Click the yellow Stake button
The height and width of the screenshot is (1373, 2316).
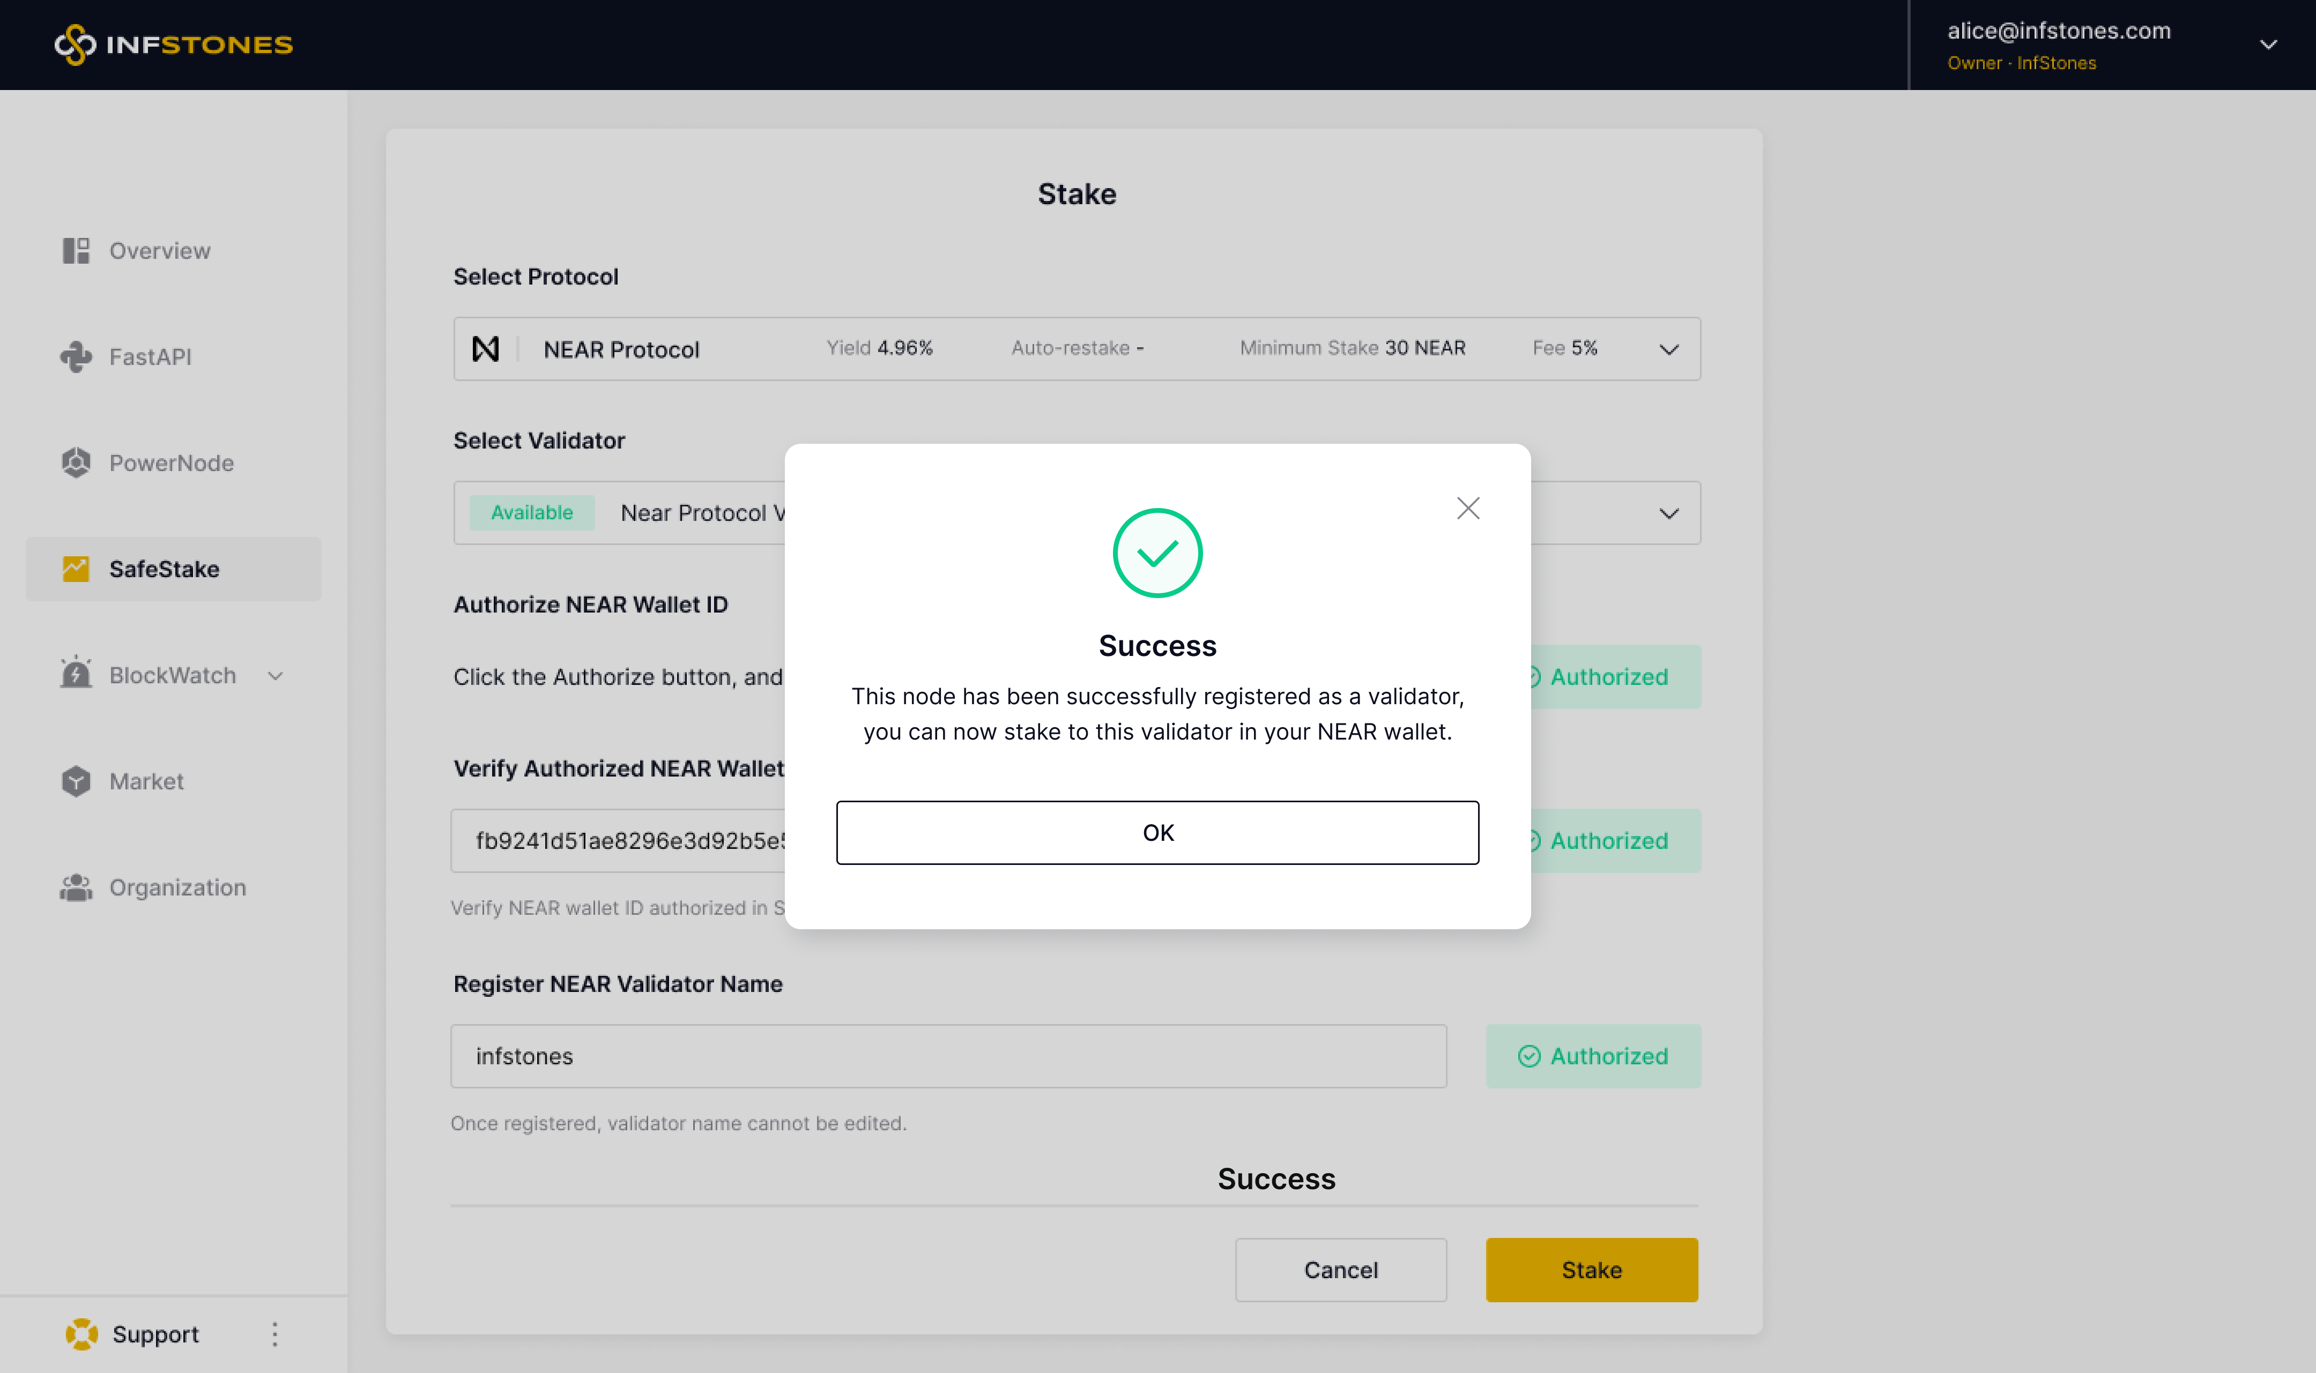pos(1591,1270)
